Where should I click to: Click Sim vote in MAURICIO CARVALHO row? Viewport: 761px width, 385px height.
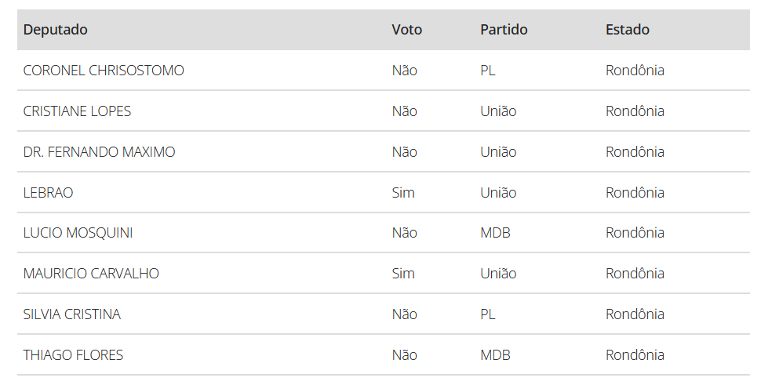click(403, 274)
